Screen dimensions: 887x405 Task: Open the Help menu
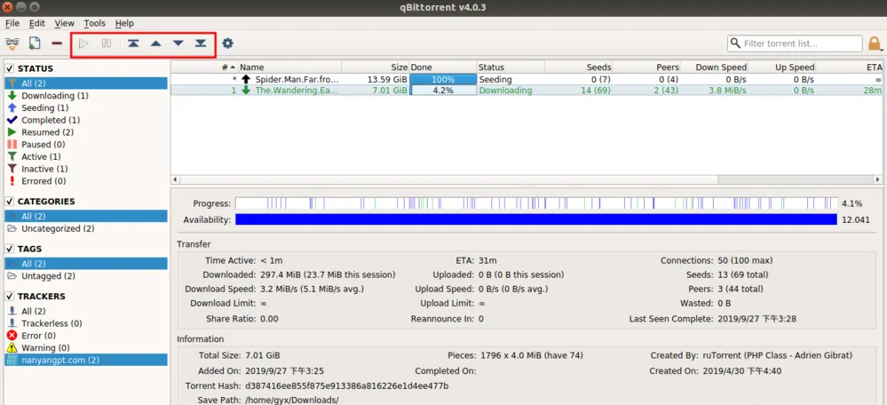click(x=124, y=23)
